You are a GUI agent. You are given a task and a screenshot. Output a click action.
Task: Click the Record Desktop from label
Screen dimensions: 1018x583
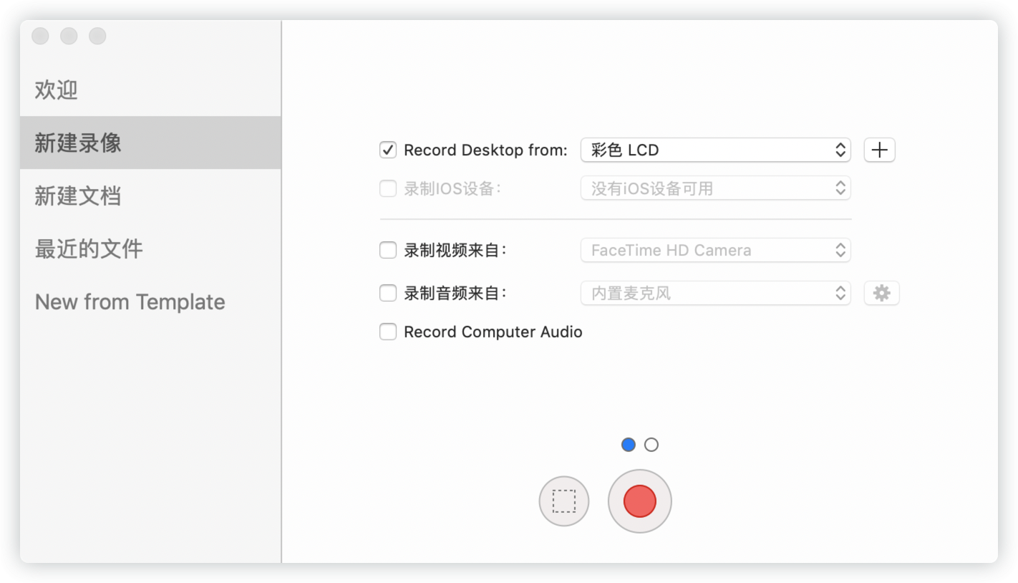pyautogui.click(x=485, y=150)
